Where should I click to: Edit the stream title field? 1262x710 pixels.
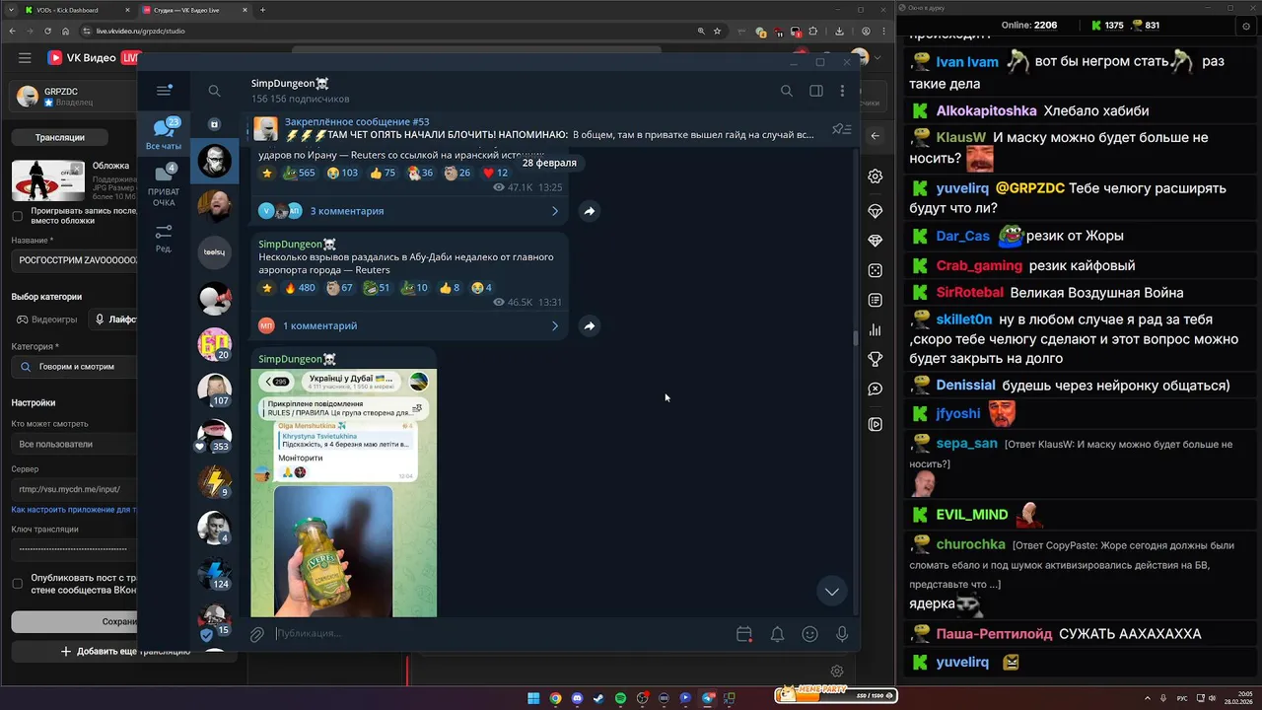[75, 260]
